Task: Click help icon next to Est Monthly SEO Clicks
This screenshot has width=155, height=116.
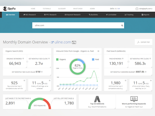Action: (x=49, y=59)
